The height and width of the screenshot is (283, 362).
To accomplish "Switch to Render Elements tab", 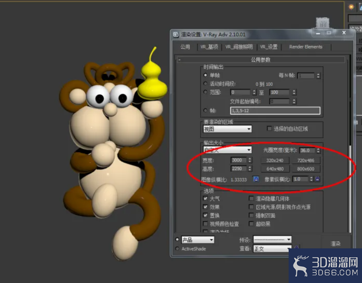I will coord(306,47).
